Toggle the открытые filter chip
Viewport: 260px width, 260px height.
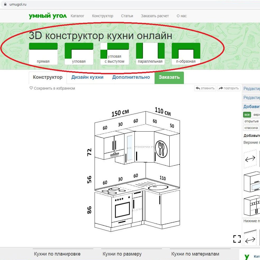251,121
